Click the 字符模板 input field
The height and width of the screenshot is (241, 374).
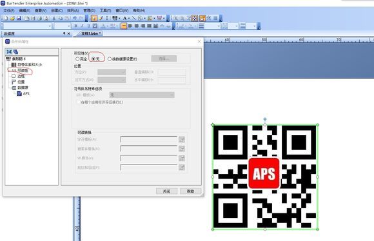tap(149, 139)
